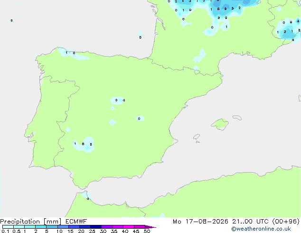The image size is (301, 233).
Task: Open the weatheronline.co.uk copyright link
Action: (x=261, y=229)
